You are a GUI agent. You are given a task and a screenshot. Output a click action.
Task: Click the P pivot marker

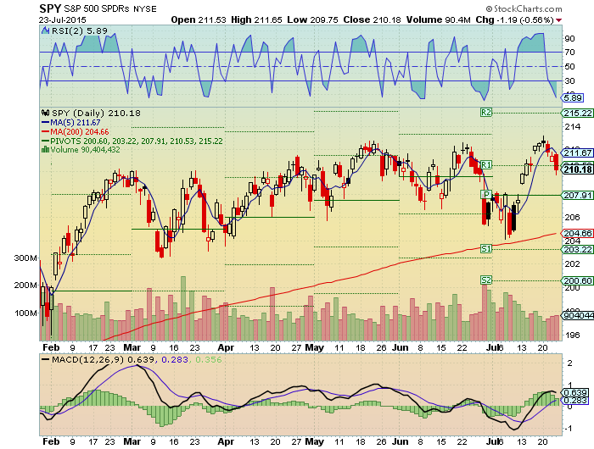(x=486, y=195)
